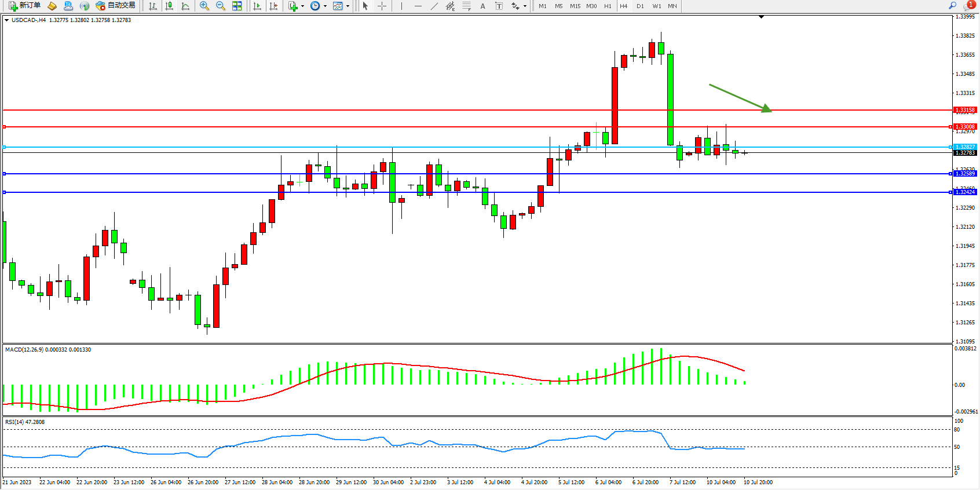Image resolution: width=980 pixels, height=490 pixels.
Task: Select the red horizontal line at 1.33158
Action: tap(463, 109)
